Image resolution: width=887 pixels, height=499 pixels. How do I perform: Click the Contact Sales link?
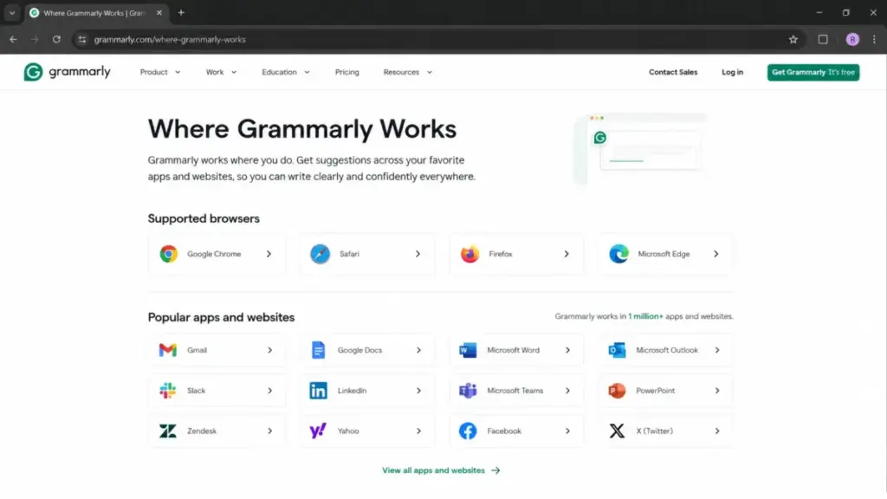tap(672, 73)
